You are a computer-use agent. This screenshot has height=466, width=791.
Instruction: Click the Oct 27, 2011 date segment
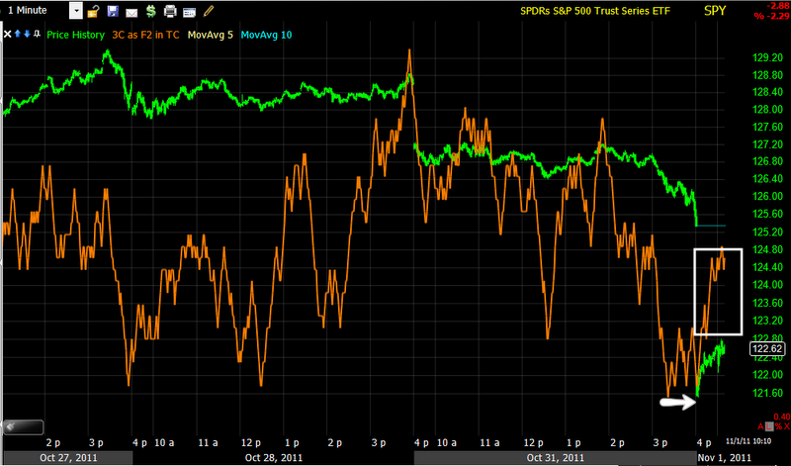pyautogui.click(x=68, y=458)
